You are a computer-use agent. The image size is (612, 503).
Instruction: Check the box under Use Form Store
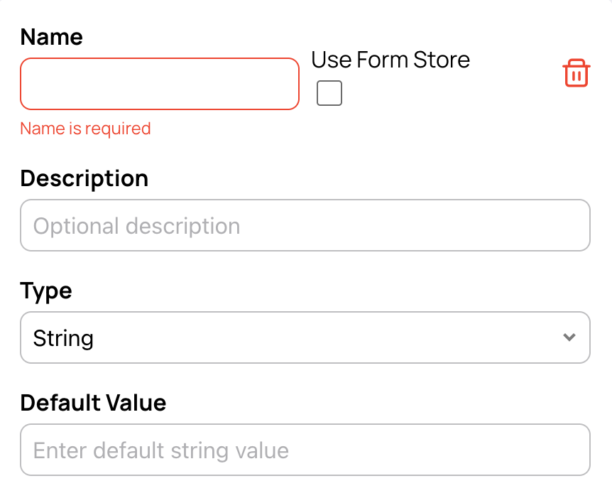pos(329,93)
